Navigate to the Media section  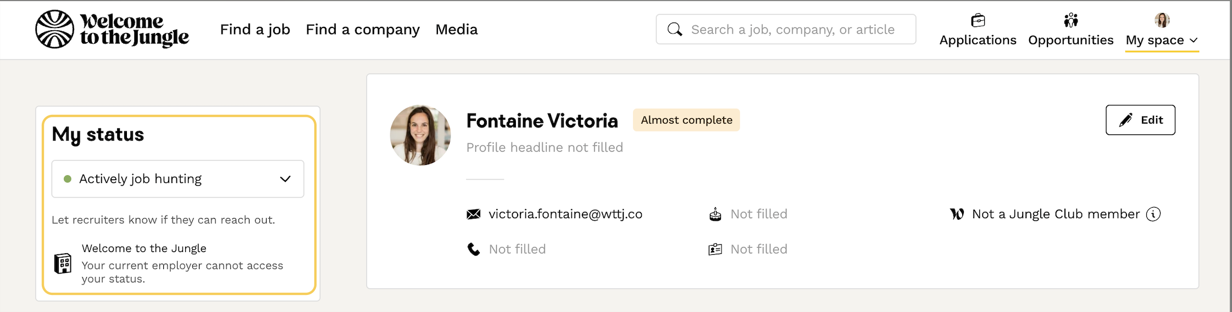tap(456, 29)
